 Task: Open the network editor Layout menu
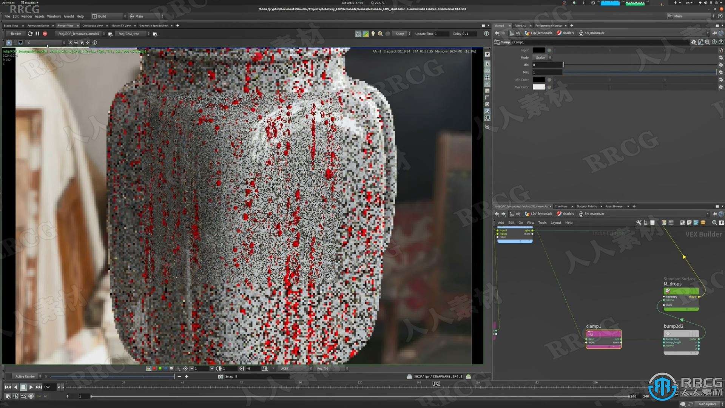555,223
